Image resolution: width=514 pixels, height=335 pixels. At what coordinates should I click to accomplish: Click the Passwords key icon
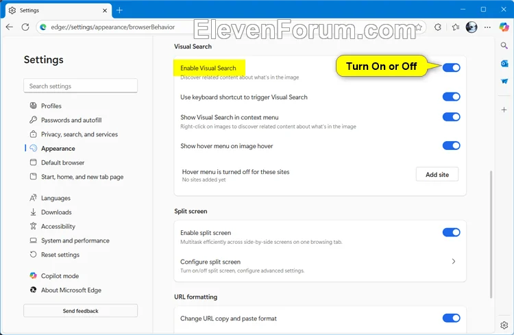33,120
